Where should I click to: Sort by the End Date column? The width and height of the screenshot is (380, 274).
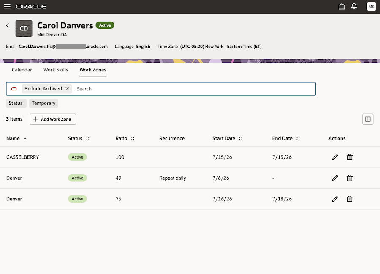coord(286,139)
